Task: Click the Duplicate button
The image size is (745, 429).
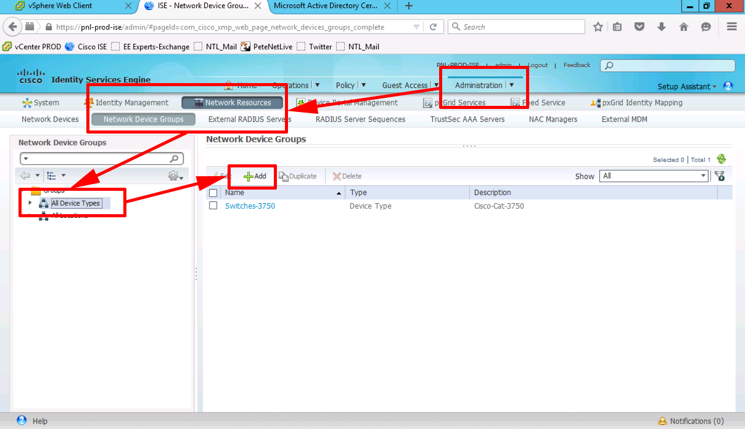Action: 298,176
